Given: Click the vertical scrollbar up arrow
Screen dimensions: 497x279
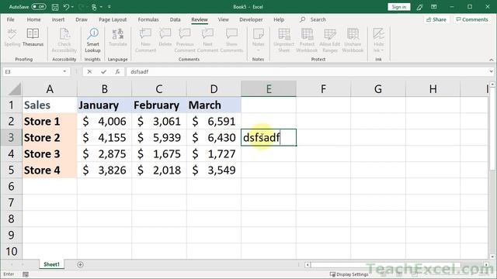Looking at the screenshot, I should (x=492, y=84).
